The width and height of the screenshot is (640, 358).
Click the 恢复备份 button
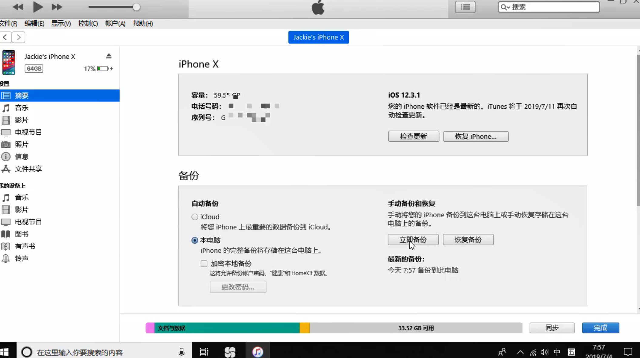click(x=468, y=240)
